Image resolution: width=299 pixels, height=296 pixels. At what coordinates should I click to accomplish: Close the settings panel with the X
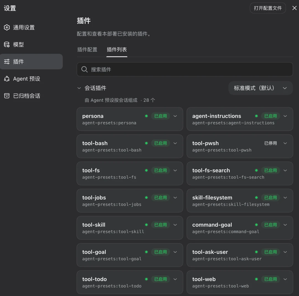coord(294,8)
